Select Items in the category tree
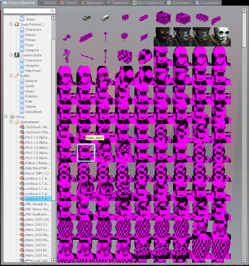Image resolution: width=249 pixels, height=266 pixels. 30,19
